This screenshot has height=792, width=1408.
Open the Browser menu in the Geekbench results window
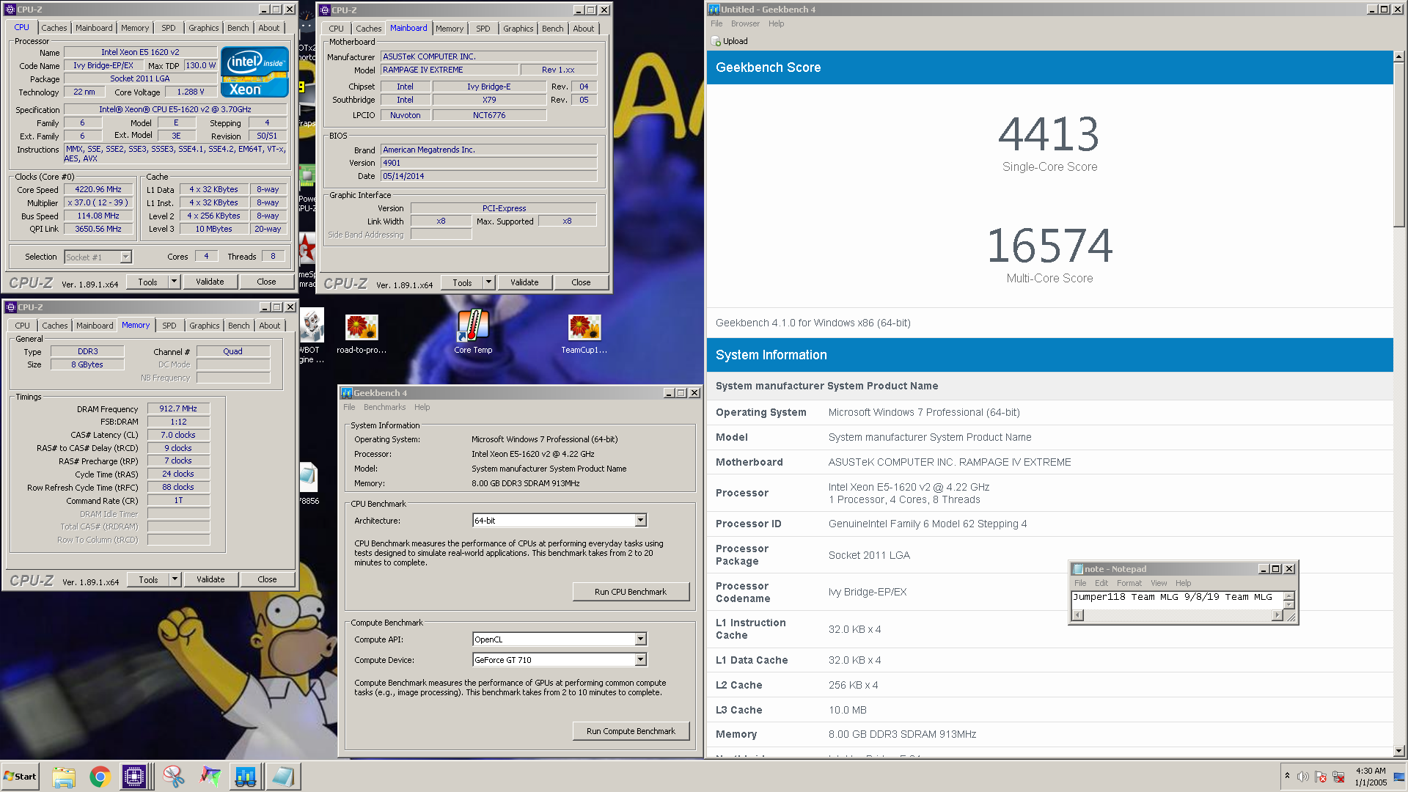745,23
